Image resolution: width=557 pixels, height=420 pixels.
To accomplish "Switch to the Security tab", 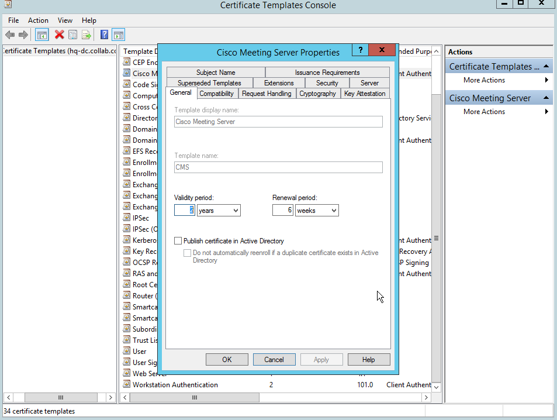I will pyautogui.click(x=327, y=83).
